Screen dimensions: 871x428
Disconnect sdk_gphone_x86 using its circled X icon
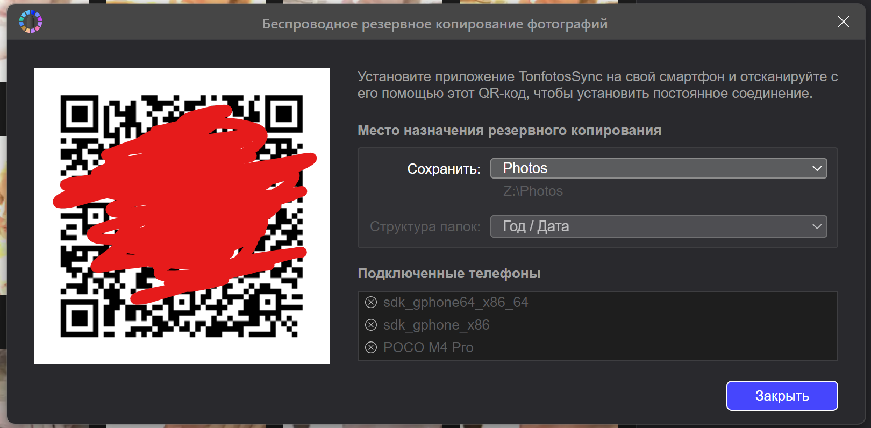[371, 325]
